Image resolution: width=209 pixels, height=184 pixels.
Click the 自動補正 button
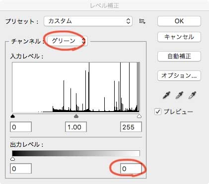pos(179,56)
